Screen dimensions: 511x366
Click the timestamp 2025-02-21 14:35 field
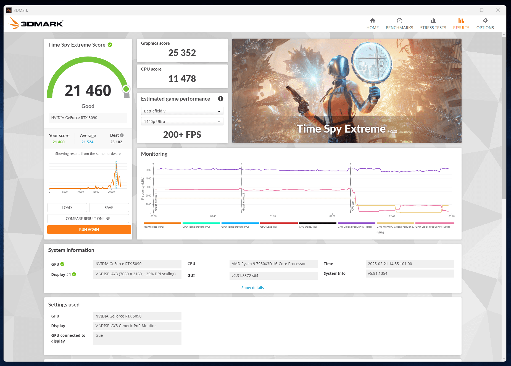(410, 264)
